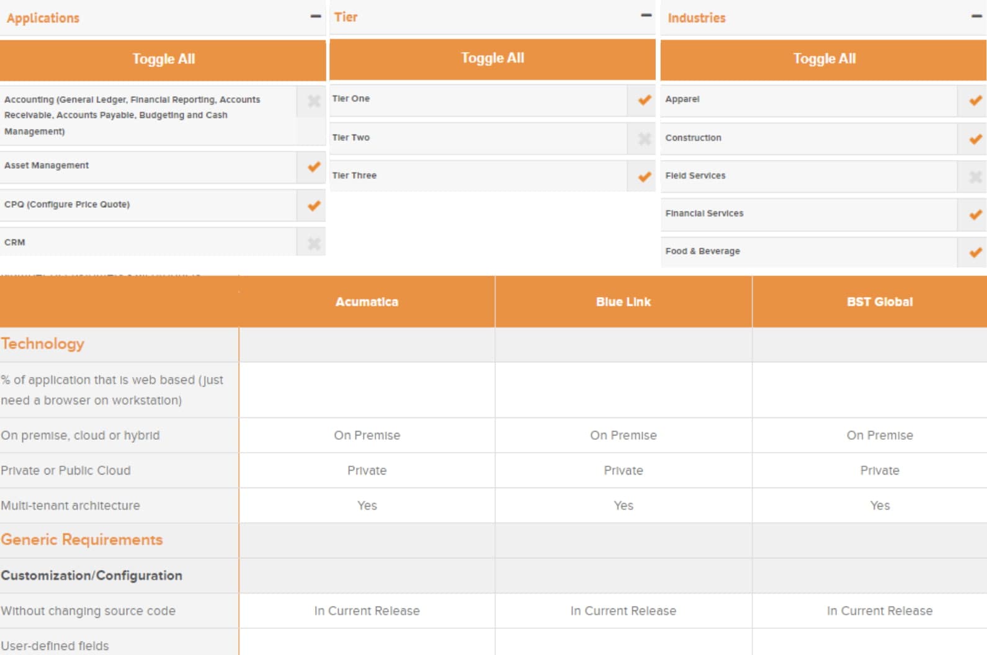
Task: Toggle the Food & Beverage checkmark
Action: click(x=975, y=252)
